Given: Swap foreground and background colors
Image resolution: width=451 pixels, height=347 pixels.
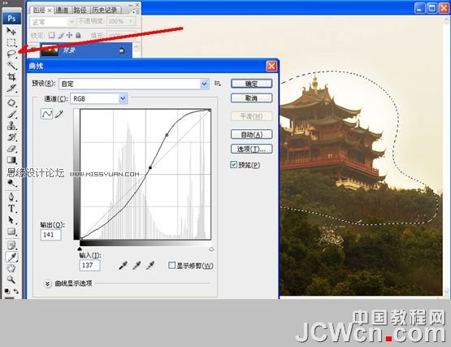Looking at the screenshot, I should pyautogui.click(x=15, y=291).
